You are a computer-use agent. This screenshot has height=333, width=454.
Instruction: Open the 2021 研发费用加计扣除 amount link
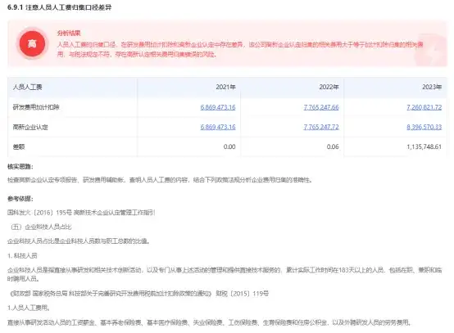click(x=218, y=107)
